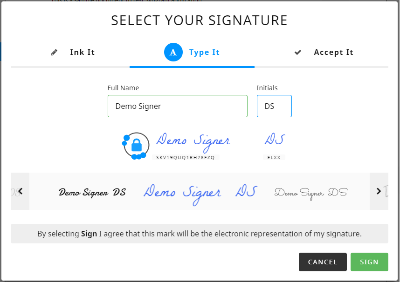Click the lock seal badge on the signature preview
This screenshot has width=400, height=282.
(x=137, y=145)
